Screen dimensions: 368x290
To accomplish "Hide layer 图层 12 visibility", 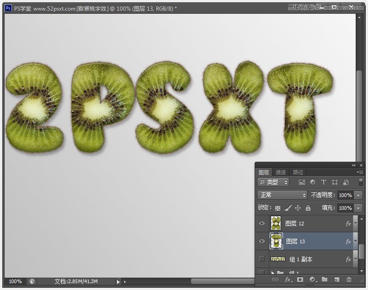I will click(x=262, y=224).
